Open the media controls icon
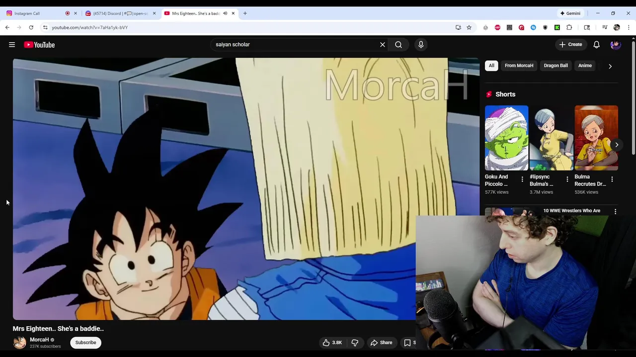636x357 pixels. pos(605,27)
